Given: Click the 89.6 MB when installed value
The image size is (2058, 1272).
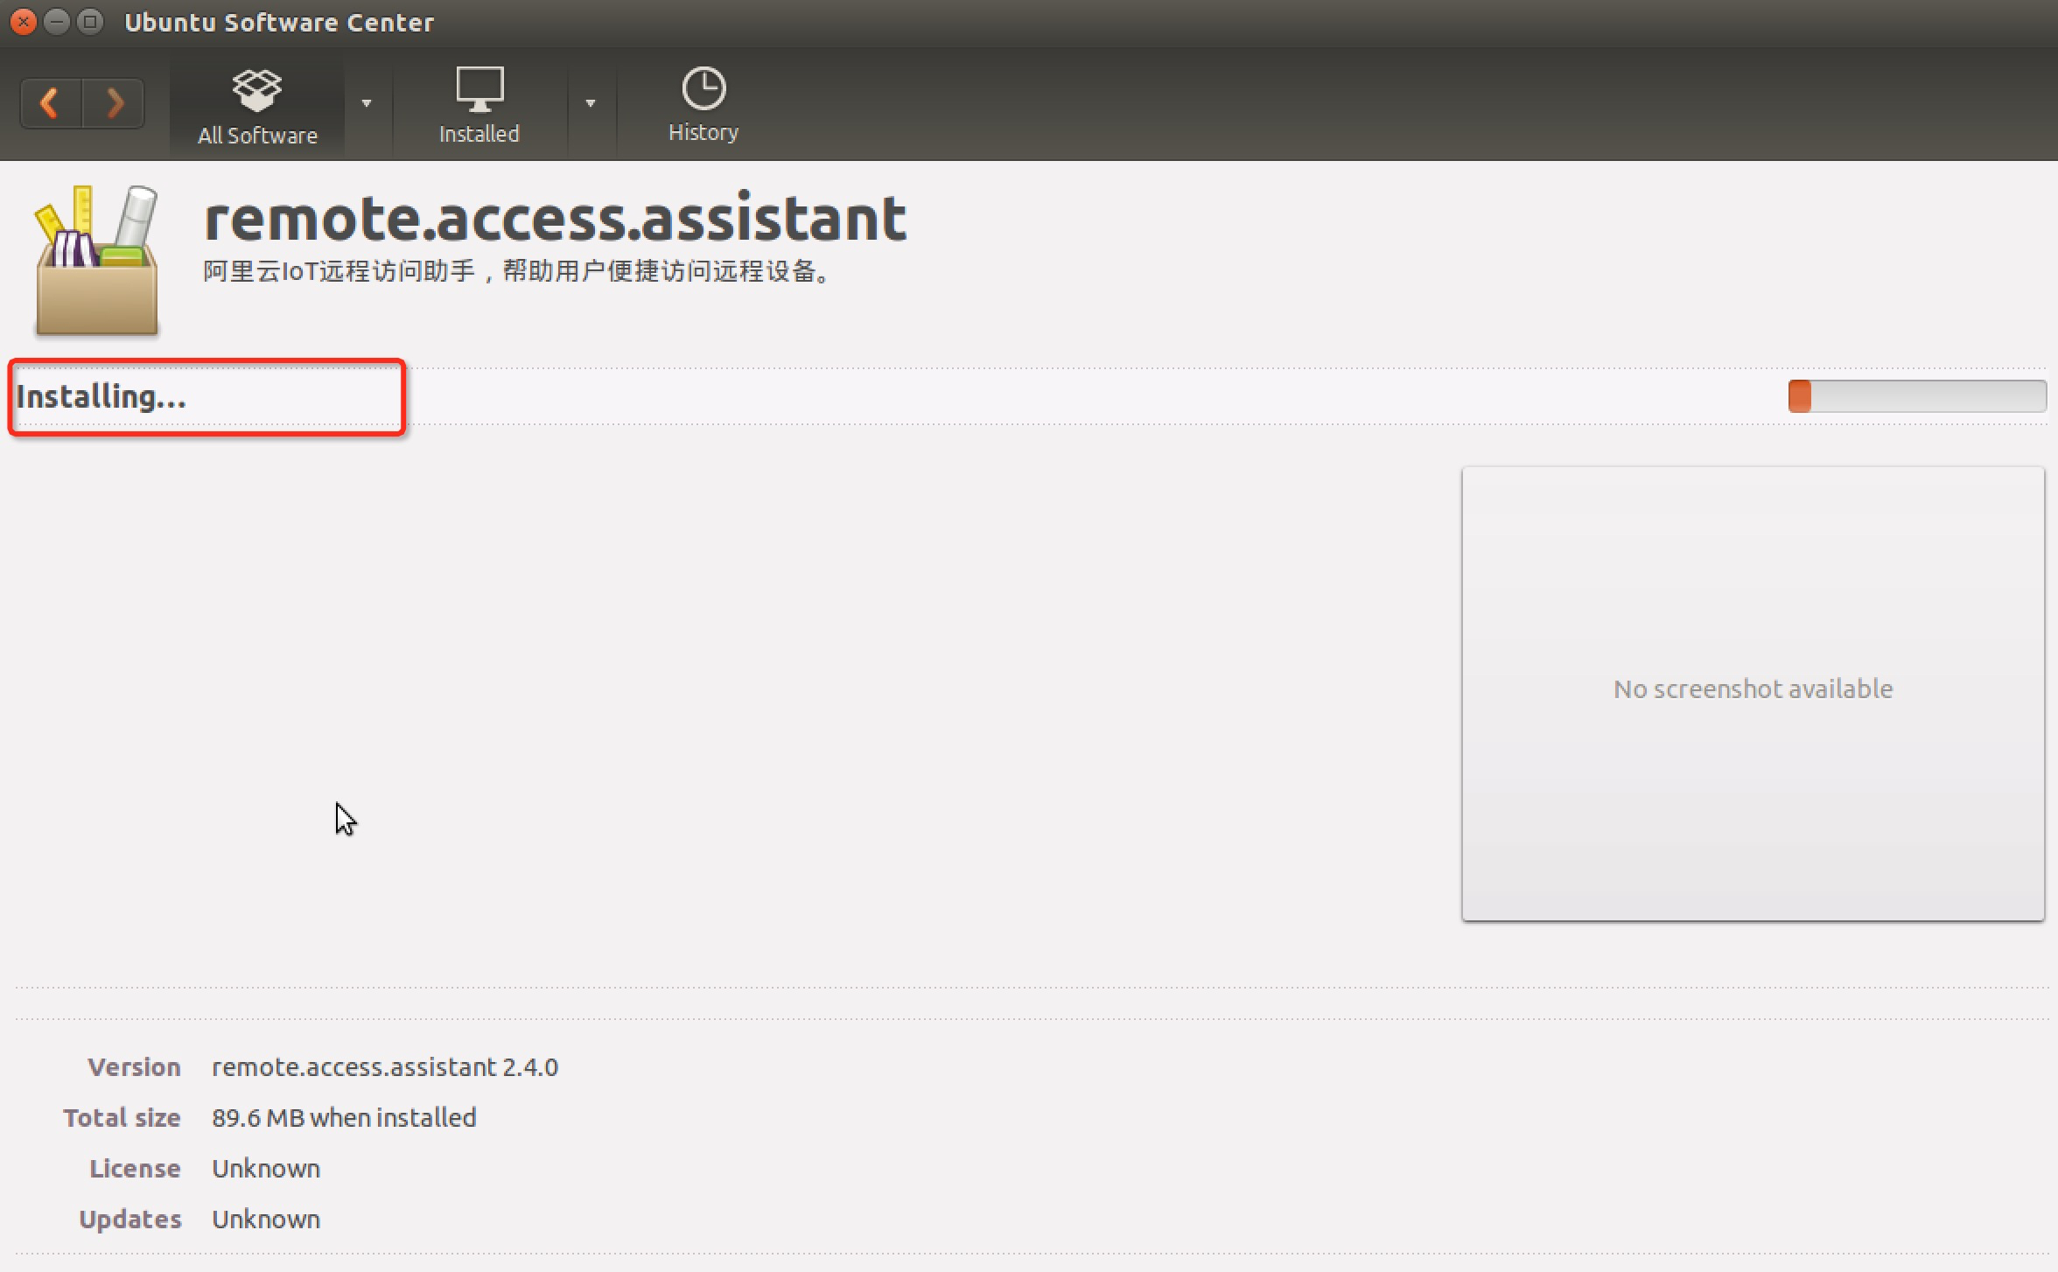Looking at the screenshot, I should [344, 1118].
